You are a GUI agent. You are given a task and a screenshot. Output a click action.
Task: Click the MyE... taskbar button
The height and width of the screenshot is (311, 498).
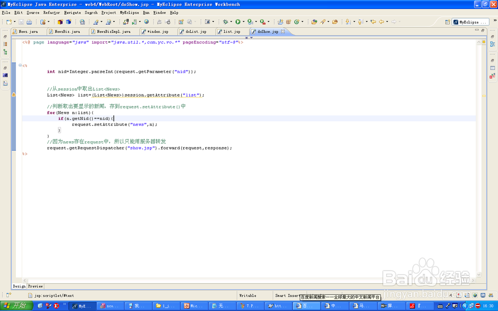(x=83, y=306)
